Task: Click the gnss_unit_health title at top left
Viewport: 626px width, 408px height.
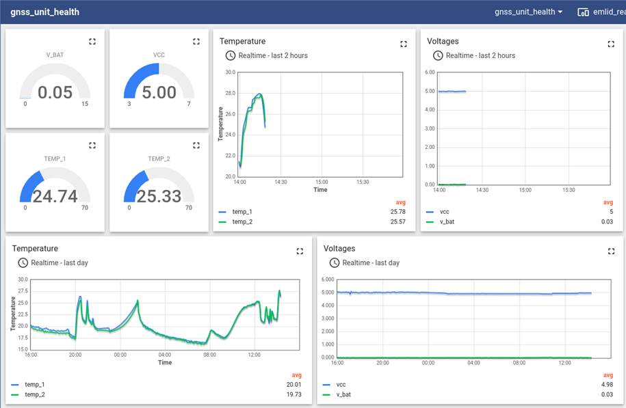Action: click(x=44, y=12)
